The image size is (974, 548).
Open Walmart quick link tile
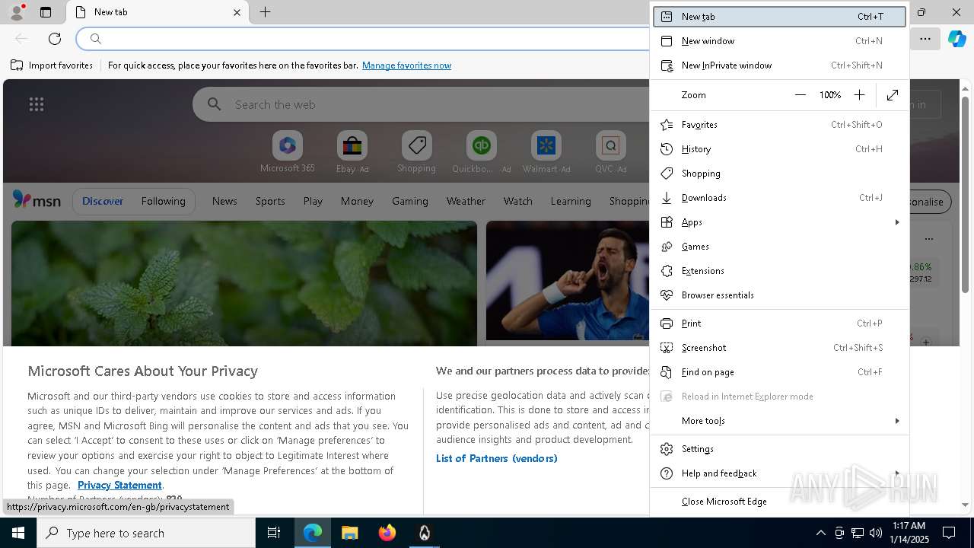pyautogui.click(x=546, y=152)
